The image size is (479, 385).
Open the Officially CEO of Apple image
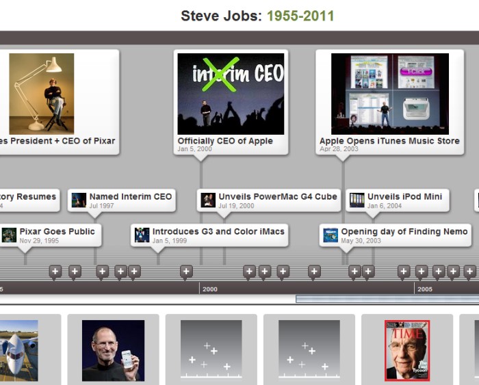tap(231, 94)
